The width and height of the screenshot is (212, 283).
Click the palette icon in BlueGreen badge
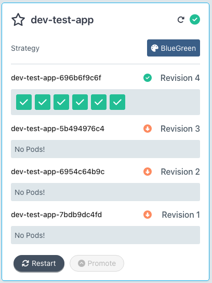pos(155,48)
